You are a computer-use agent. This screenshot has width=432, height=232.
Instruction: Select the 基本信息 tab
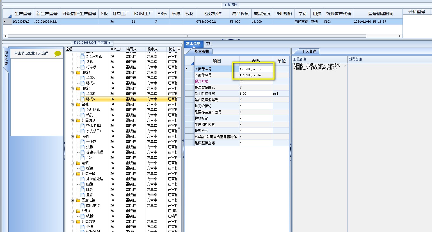click(x=193, y=44)
